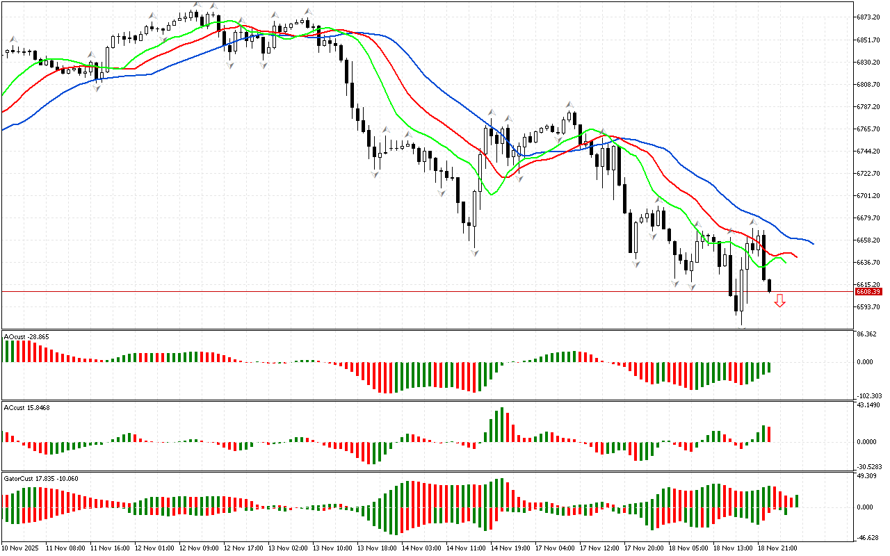Click the right end of the blue Alligator line
Screen dimensions: 890x556
click(812, 243)
